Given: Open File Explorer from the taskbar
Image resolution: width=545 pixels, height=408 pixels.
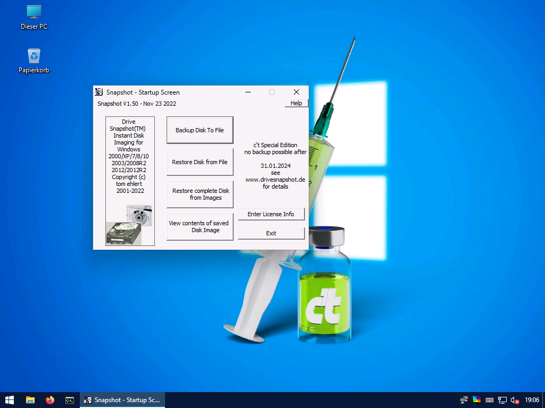Looking at the screenshot, I should (30, 400).
